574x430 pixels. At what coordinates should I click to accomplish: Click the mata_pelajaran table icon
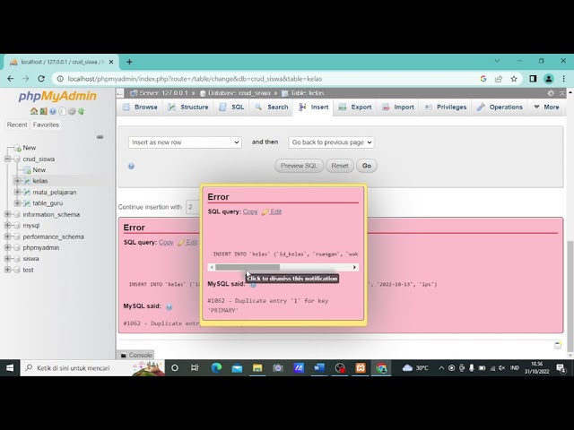pos(27,193)
